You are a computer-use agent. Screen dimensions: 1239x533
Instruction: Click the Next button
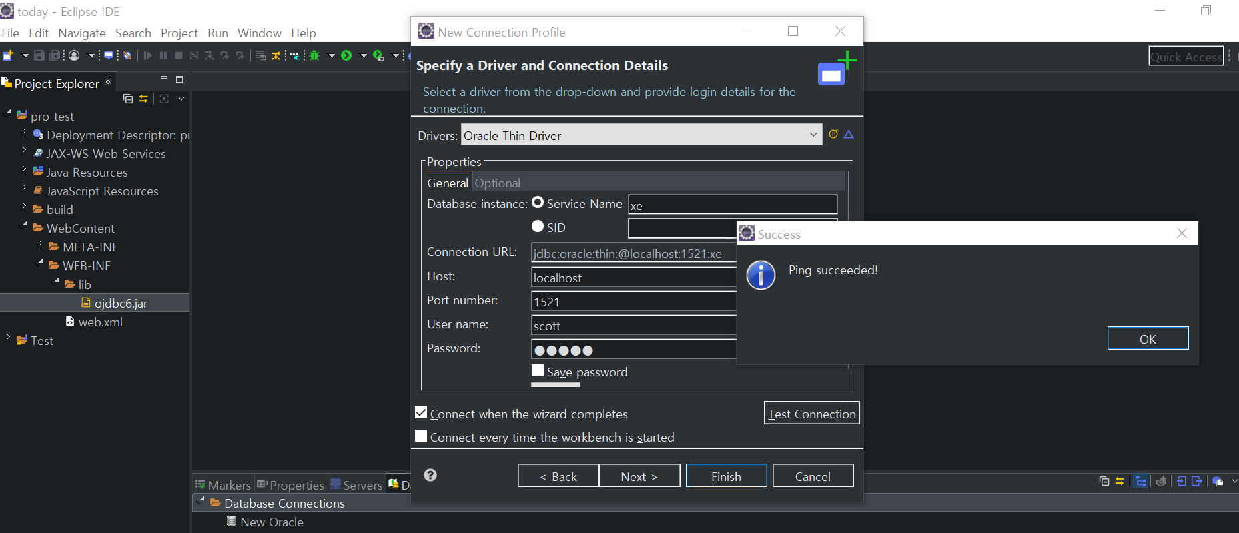coord(639,476)
